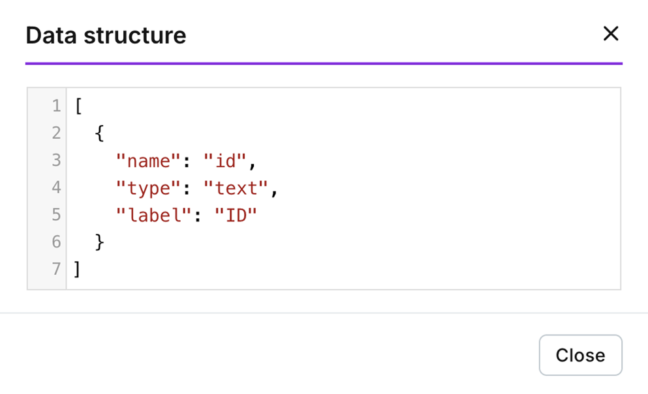648x394 pixels.
Task: Select line number 4 in the gutter
Action: tap(55, 188)
